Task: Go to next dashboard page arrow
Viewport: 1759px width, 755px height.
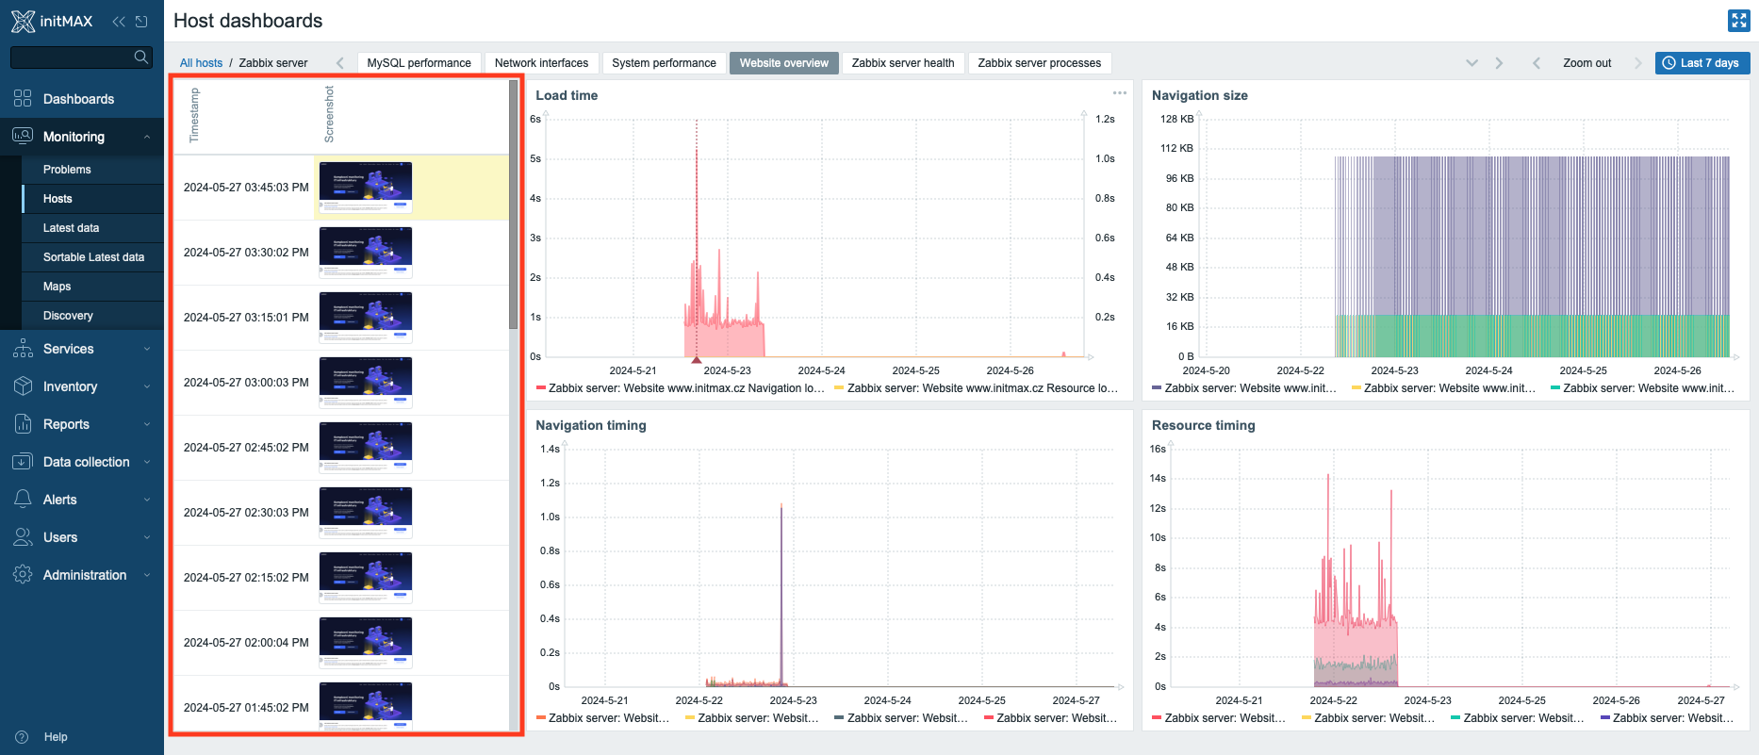Action: tap(1499, 63)
